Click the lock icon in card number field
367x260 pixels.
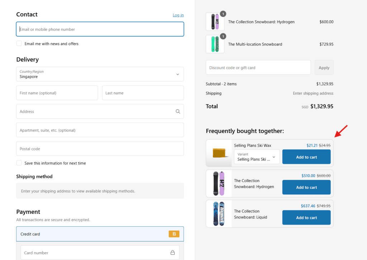tap(172, 252)
